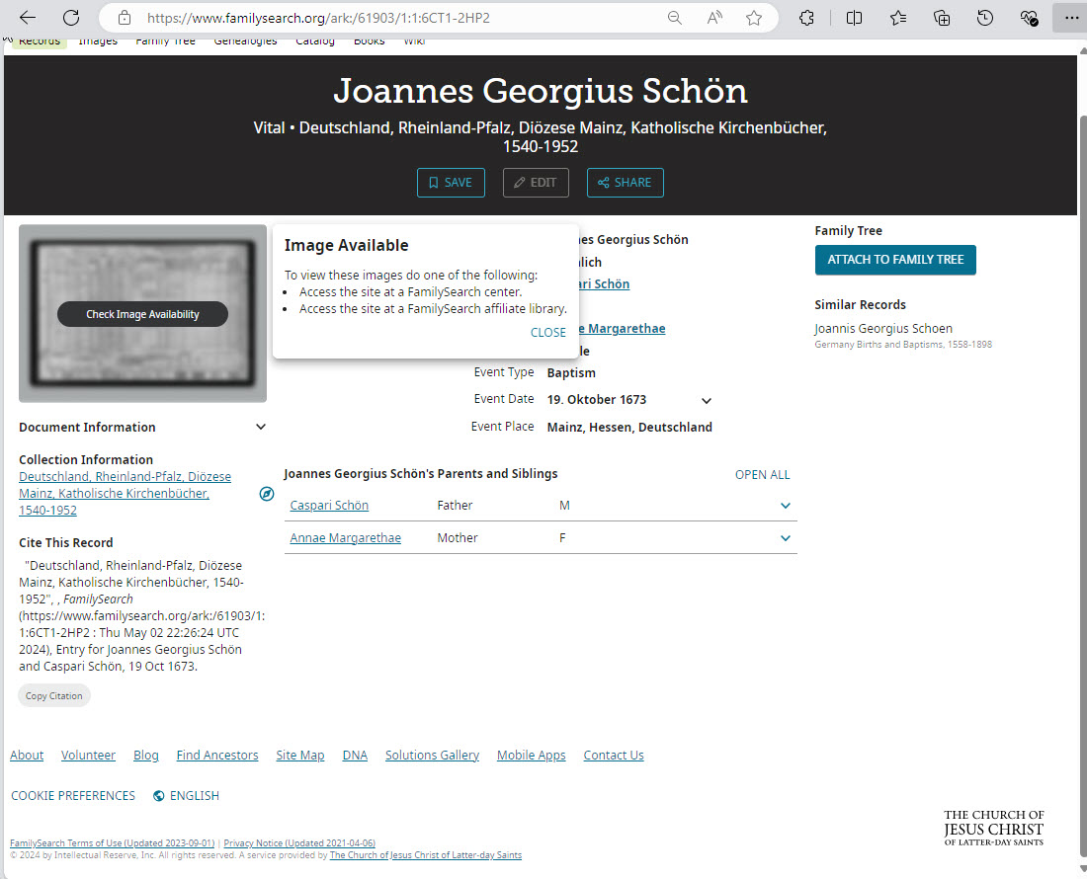Viewport: 1087px width, 879px height.
Task: Open browser Extensions puzzle icon
Action: click(x=806, y=18)
